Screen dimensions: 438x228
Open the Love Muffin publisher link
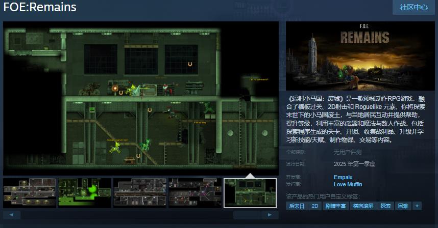click(348, 184)
